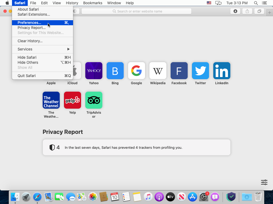Show the tab overview icon
This screenshot has width=273, height=204.
coord(259,11)
